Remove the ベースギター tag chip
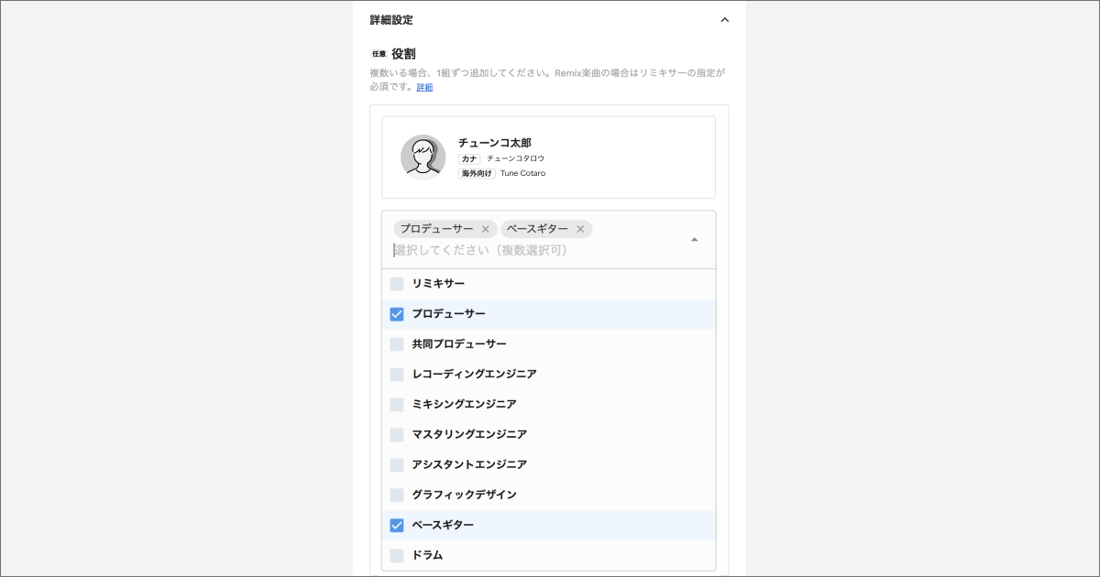 tap(580, 229)
